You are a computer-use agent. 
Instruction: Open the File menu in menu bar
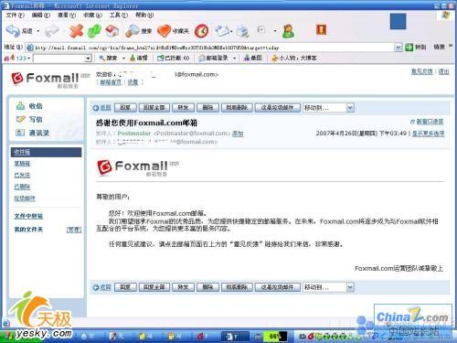coord(16,15)
